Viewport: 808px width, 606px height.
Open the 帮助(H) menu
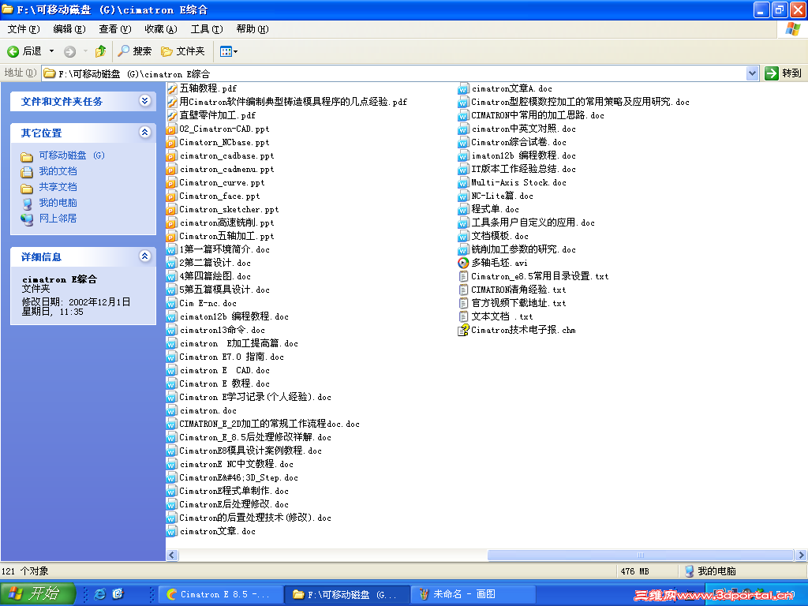pyautogui.click(x=252, y=29)
